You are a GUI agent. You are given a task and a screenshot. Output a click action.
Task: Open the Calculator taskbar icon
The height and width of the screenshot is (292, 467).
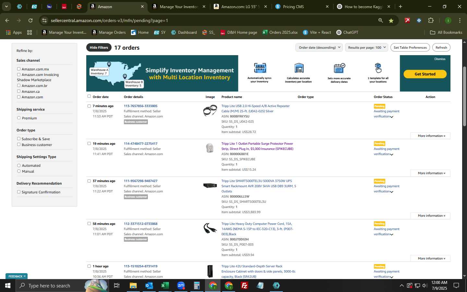(x=197, y=286)
